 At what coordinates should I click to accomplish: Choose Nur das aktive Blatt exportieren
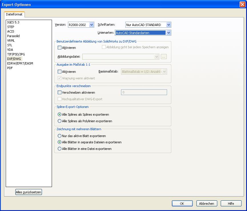click(59, 136)
